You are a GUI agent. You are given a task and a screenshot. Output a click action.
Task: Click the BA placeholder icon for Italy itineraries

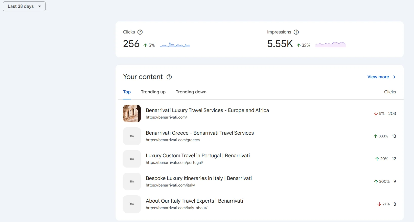tap(132, 181)
